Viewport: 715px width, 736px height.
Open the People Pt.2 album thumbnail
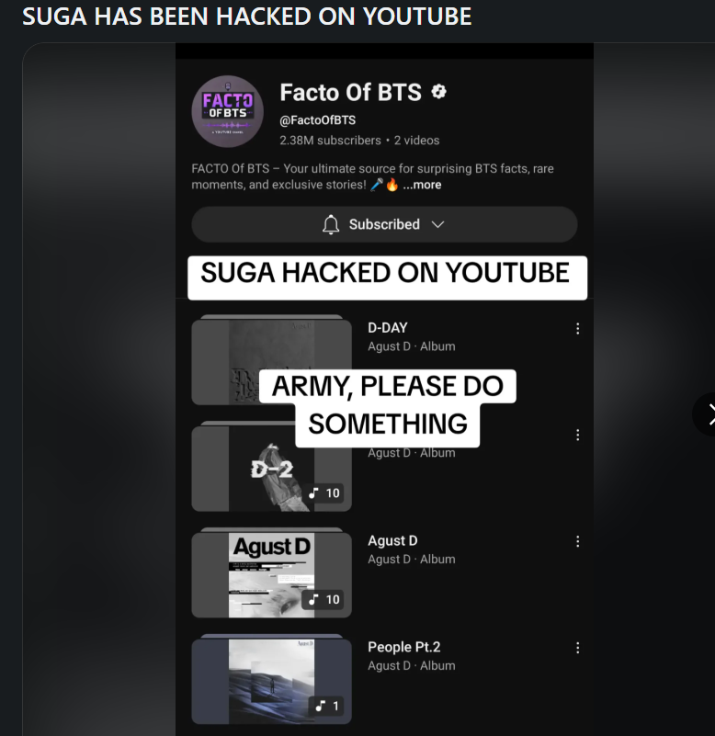coord(271,680)
